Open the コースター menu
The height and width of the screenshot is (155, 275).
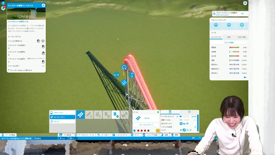click(x=103, y=135)
